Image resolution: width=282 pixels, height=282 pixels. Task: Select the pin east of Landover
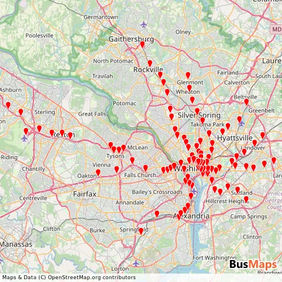263,135
